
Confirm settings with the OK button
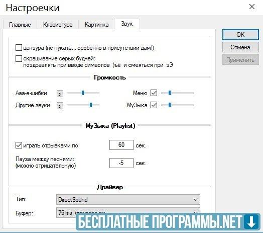click(x=240, y=35)
